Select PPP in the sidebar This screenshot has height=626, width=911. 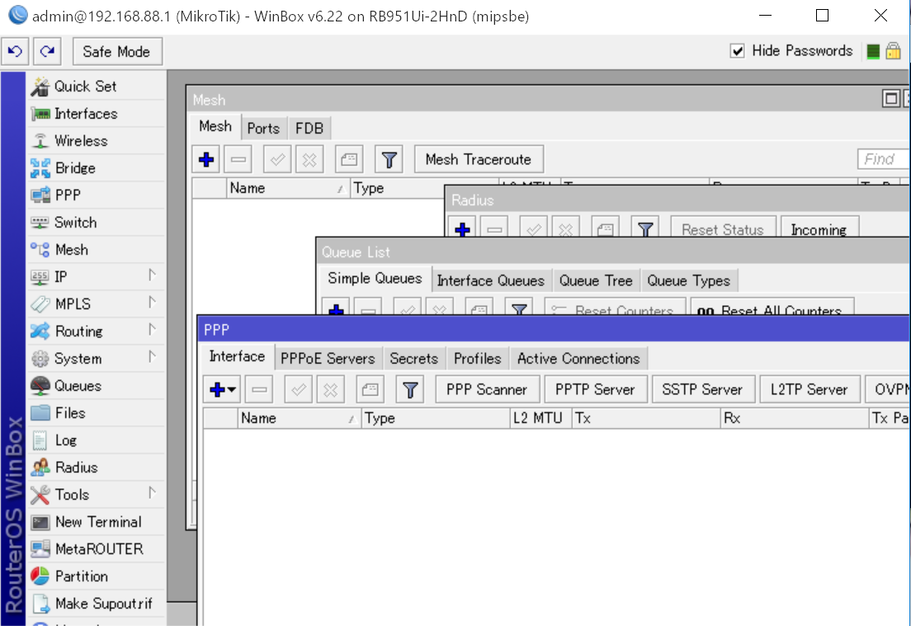97,195
